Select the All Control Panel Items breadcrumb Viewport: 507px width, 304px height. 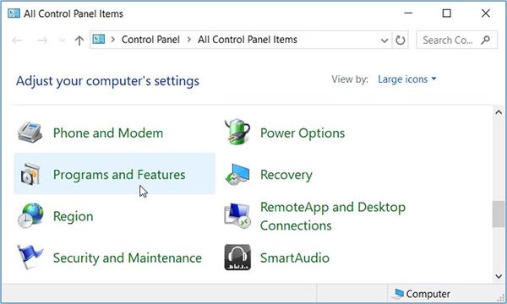pos(248,40)
